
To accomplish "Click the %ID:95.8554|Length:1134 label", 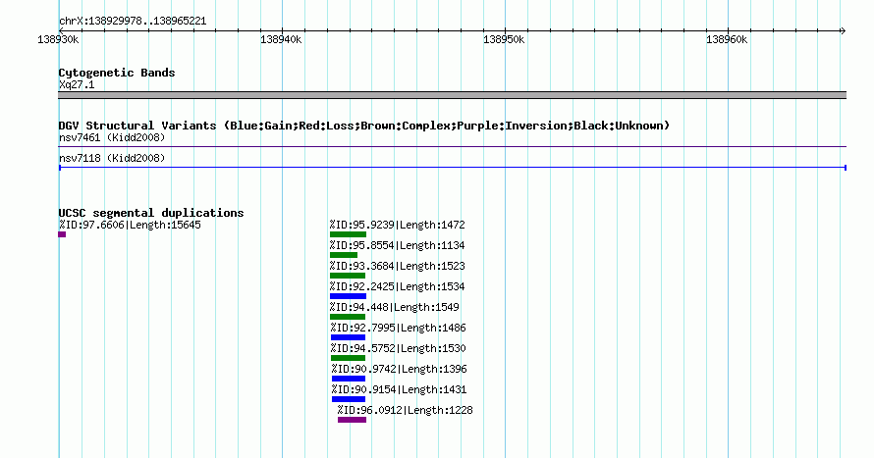I will coord(397,245).
